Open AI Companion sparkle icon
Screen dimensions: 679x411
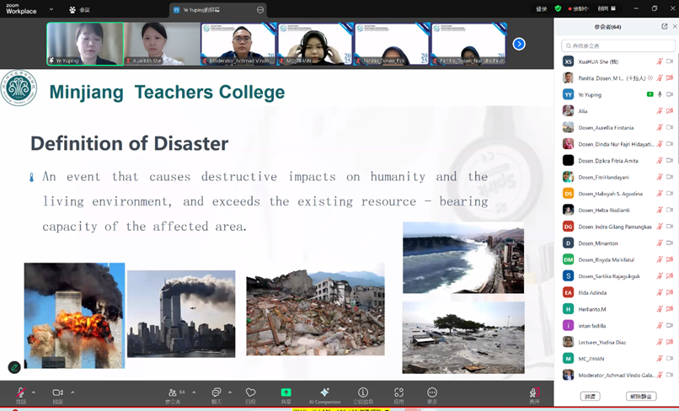[x=324, y=392]
